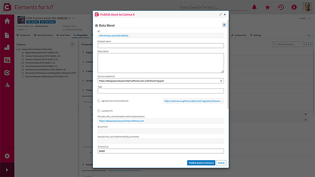Image resolution: width=315 pixels, height=177 pixels.
Task: Click into the Description text area
Action: click(161, 63)
